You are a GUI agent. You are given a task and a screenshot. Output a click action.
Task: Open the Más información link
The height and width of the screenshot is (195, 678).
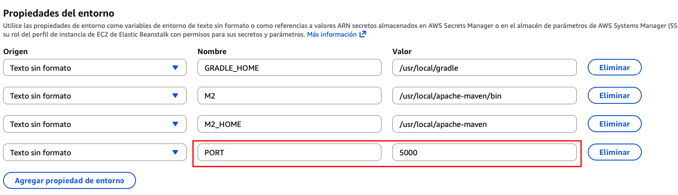(332, 34)
